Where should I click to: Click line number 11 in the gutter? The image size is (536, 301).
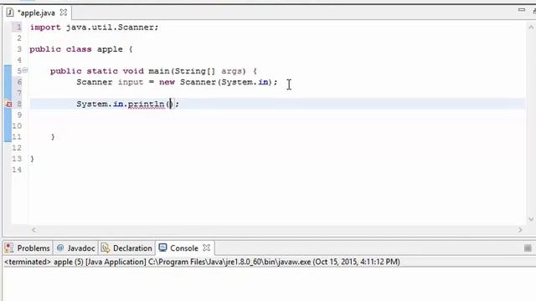click(17, 137)
